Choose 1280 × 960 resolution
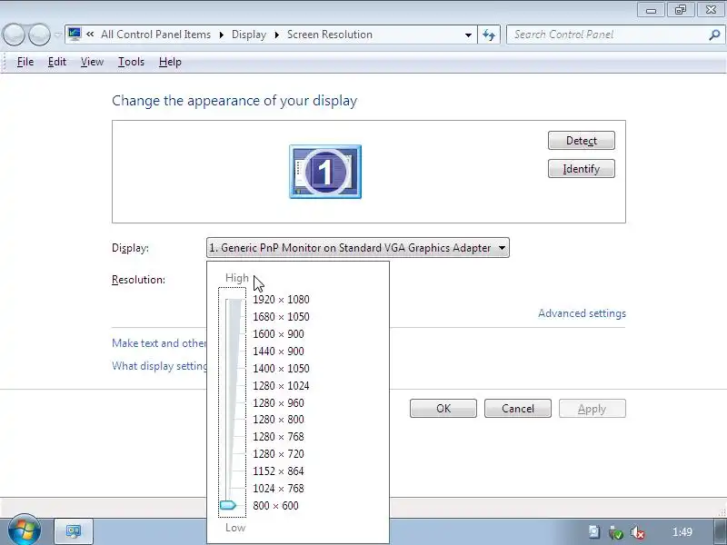This screenshot has height=545, width=727. pos(278,402)
